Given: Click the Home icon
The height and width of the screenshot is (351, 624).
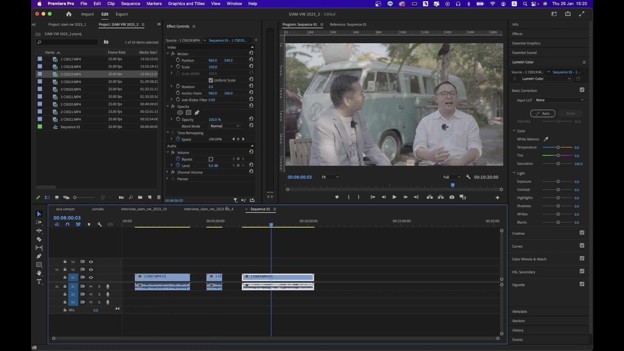Looking at the screenshot, I should point(69,14).
